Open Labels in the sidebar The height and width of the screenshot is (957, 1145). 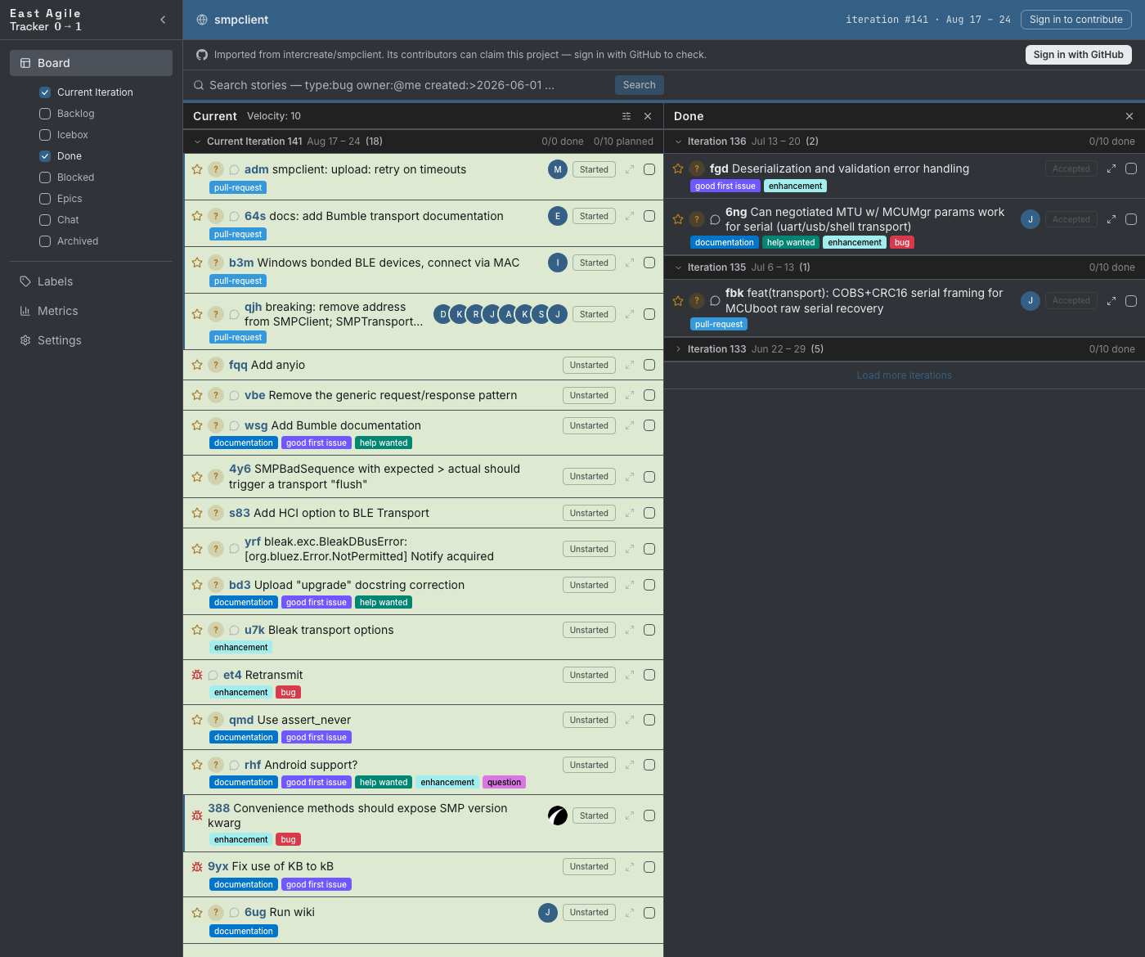pyautogui.click(x=91, y=281)
